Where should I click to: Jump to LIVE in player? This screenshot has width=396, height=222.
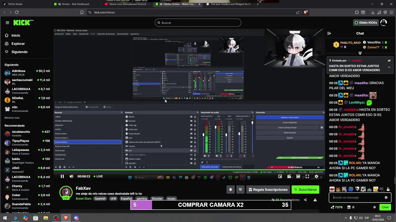(x=98, y=176)
